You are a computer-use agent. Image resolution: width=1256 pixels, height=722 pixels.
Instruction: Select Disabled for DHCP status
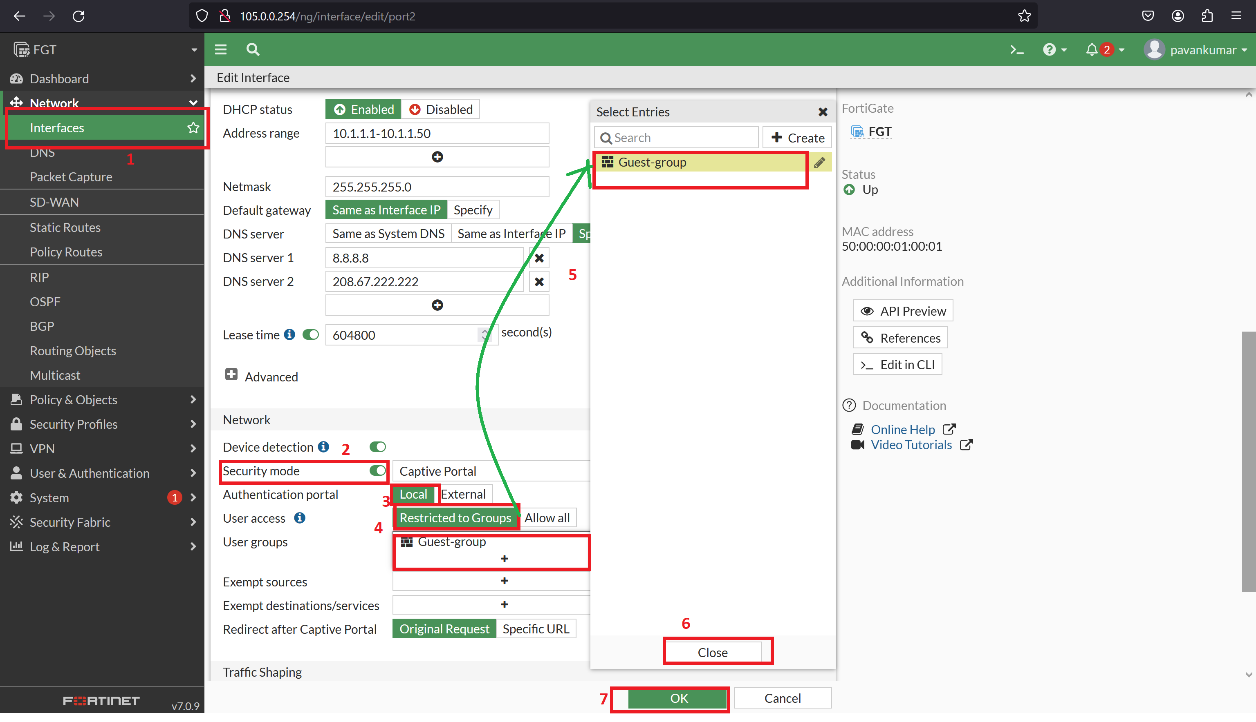(441, 109)
